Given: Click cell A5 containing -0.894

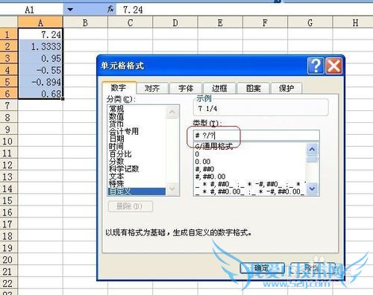Looking at the screenshot, I should click(x=40, y=82).
